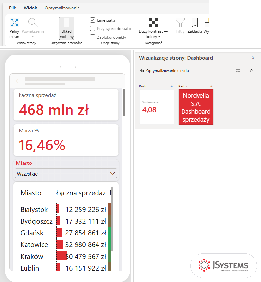Select the Katowice row
Screen dimensions: 261x282
pos(64,244)
